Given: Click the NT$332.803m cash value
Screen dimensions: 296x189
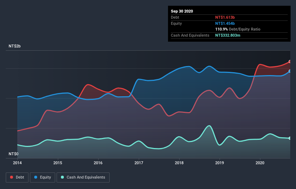Looking at the screenshot, I should click(x=228, y=35).
